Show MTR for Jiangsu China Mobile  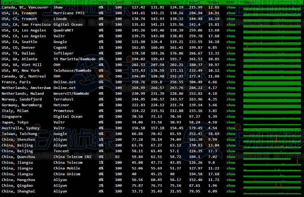[231, 168]
